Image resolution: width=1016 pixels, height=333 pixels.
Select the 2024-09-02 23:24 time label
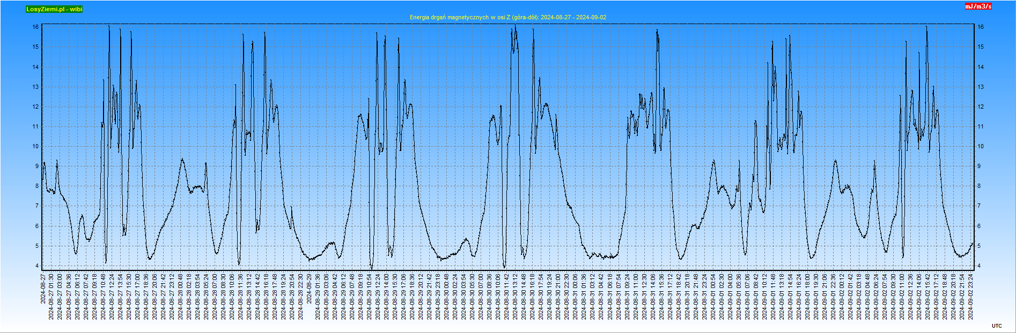[x=971, y=296]
